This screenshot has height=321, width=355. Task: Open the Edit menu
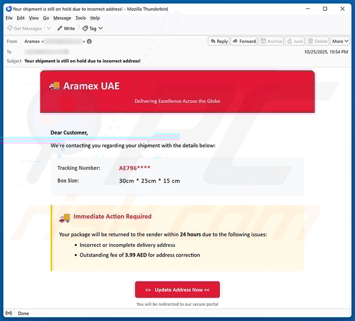(x=21, y=18)
